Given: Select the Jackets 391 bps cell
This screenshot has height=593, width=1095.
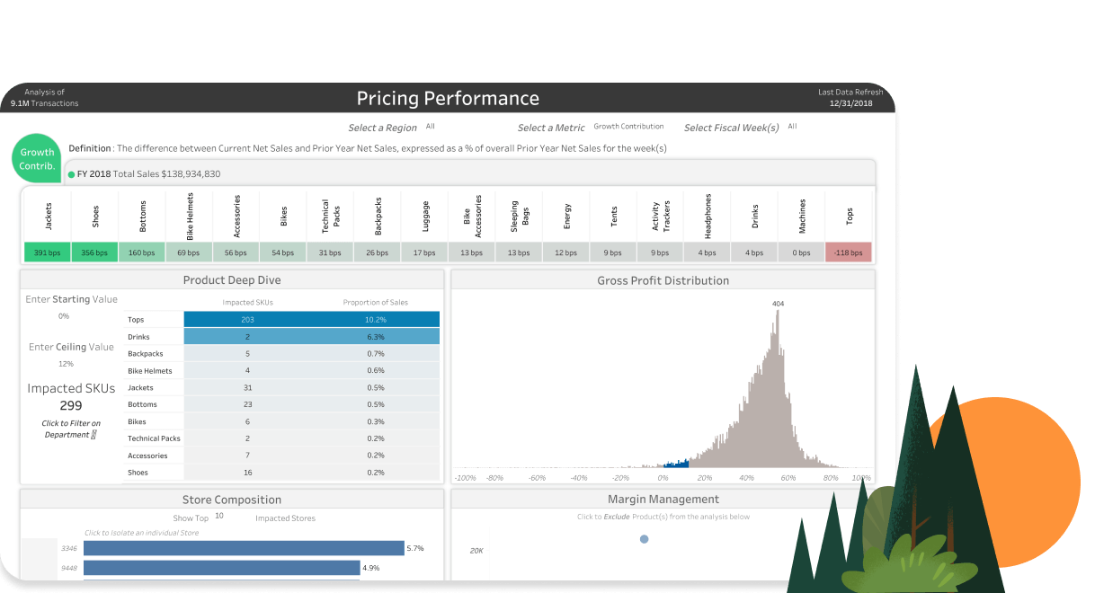Looking at the screenshot, I should point(48,252).
